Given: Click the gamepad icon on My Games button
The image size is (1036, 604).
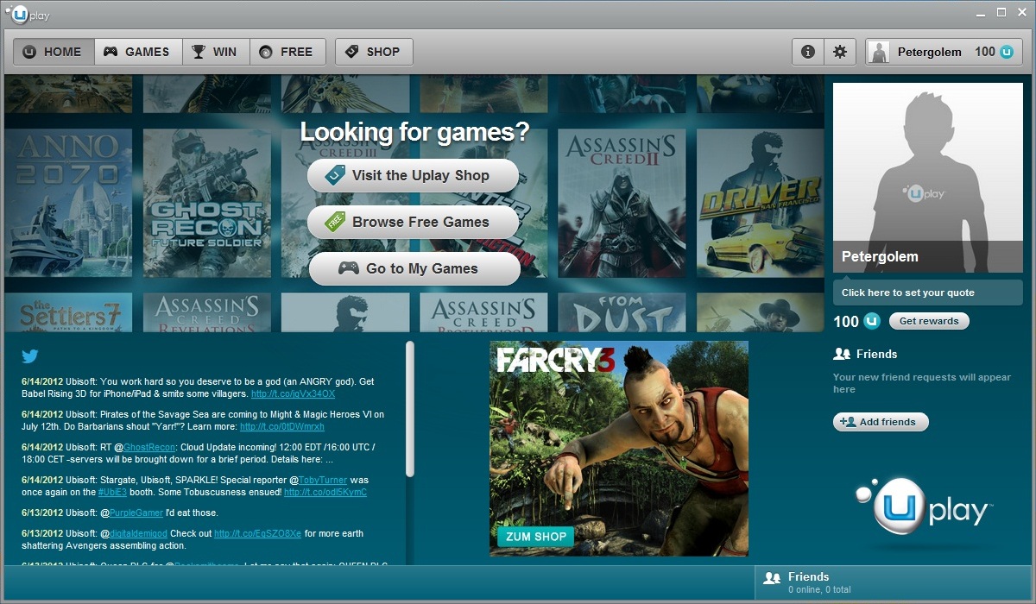Looking at the screenshot, I should pos(349,268).
